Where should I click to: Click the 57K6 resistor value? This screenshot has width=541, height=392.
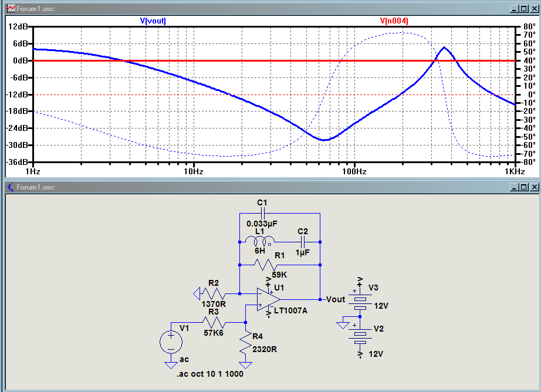(214, 333)
